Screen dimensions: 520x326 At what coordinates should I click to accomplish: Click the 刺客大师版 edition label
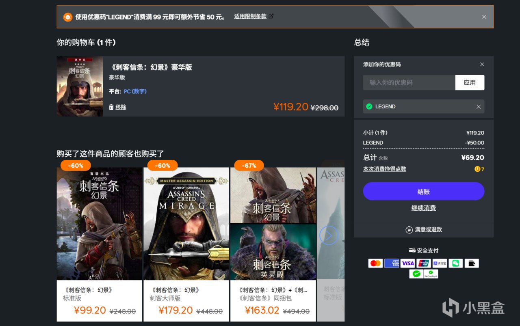[165, 298]
